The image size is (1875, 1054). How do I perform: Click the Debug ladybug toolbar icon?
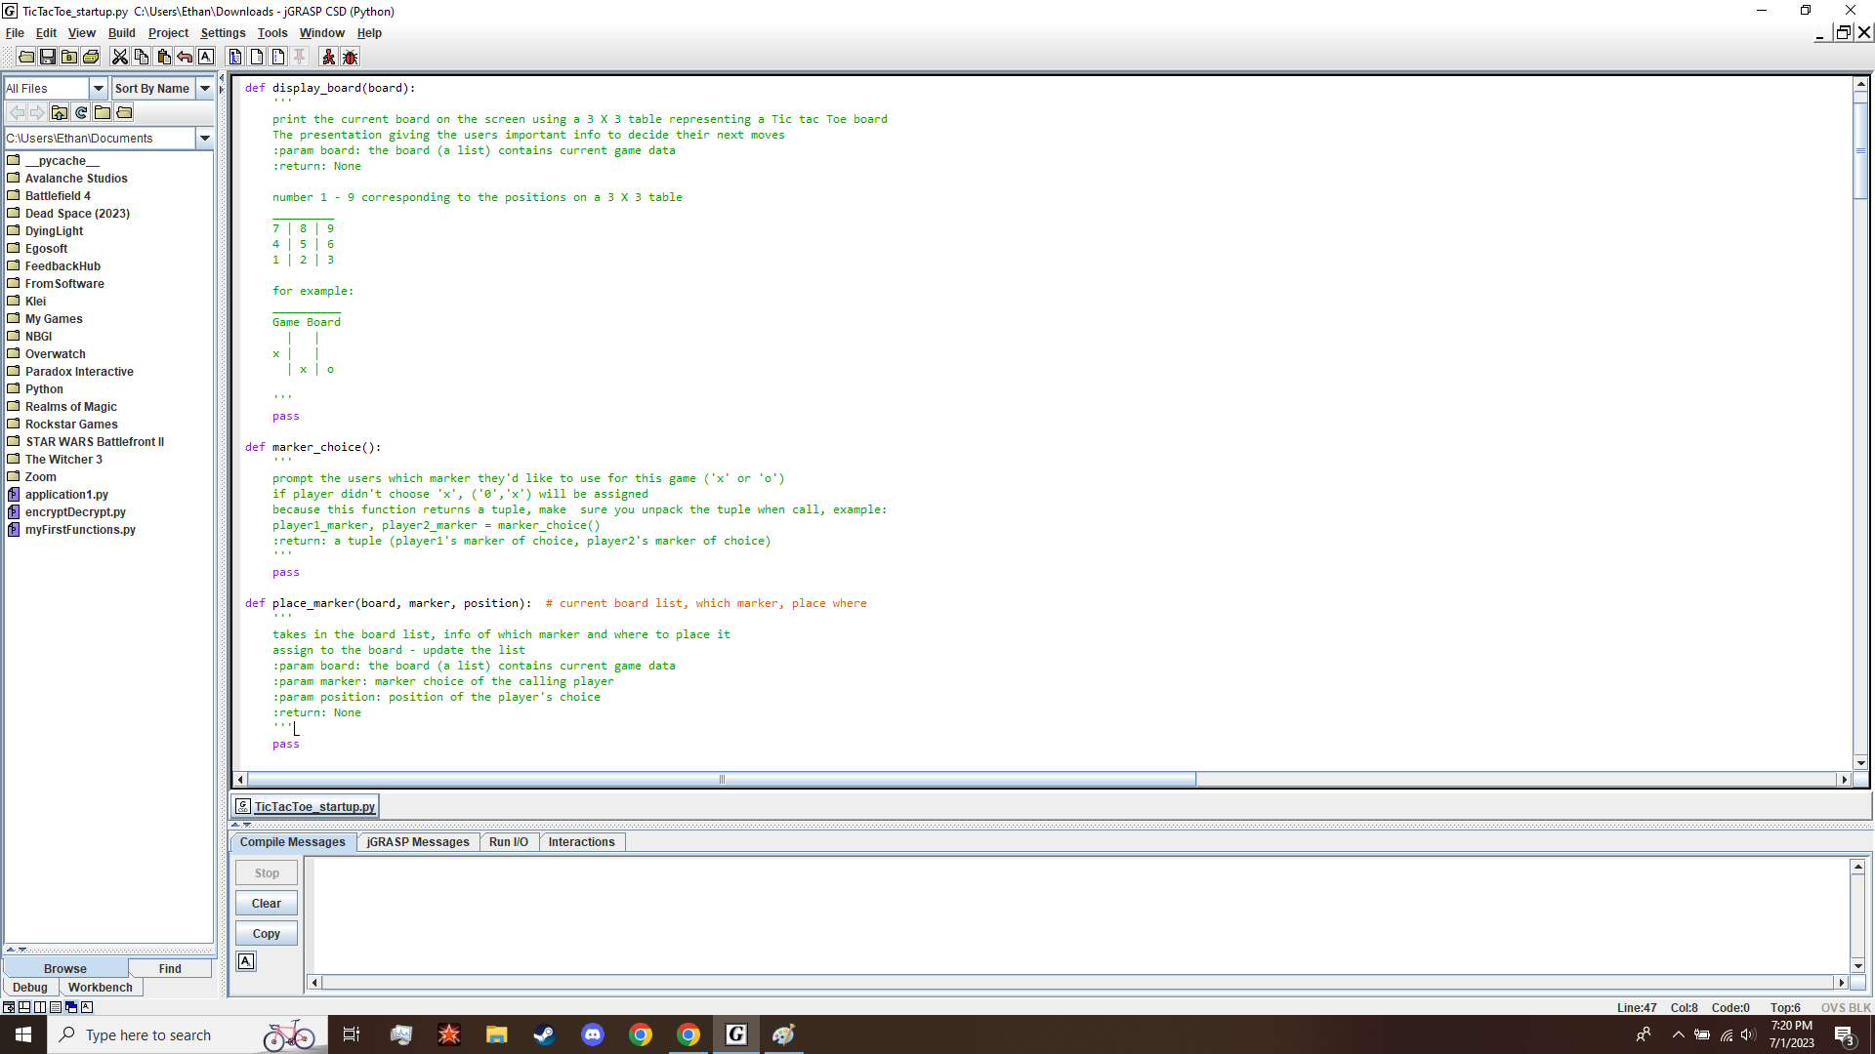tap(350, 58)
